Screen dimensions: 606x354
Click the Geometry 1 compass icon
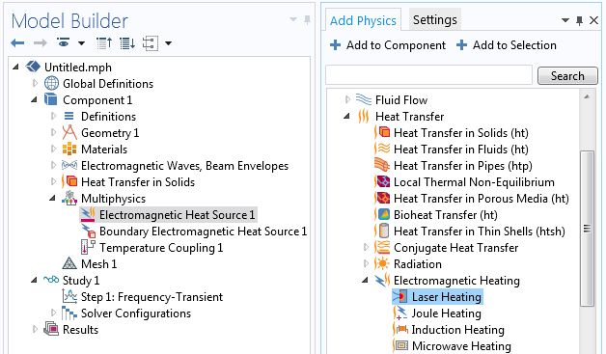69,132
